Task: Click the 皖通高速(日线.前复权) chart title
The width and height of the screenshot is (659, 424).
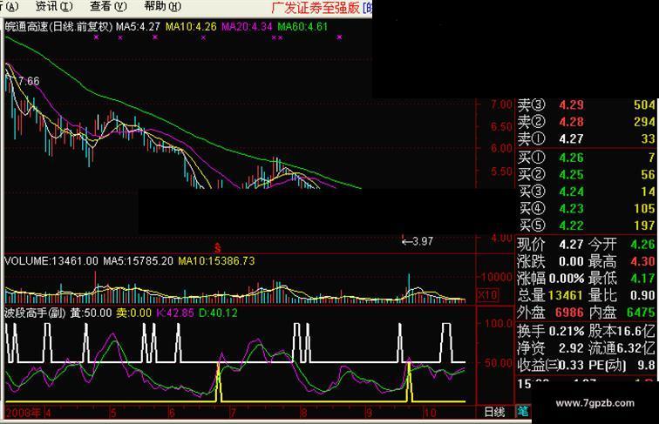Action: pos(59,26)
